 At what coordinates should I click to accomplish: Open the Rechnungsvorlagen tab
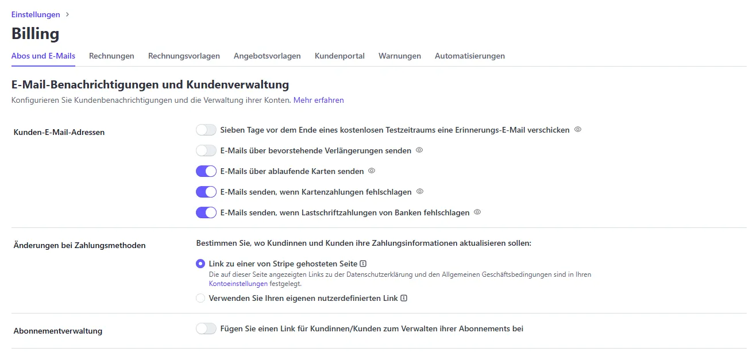tap(184, 56)
